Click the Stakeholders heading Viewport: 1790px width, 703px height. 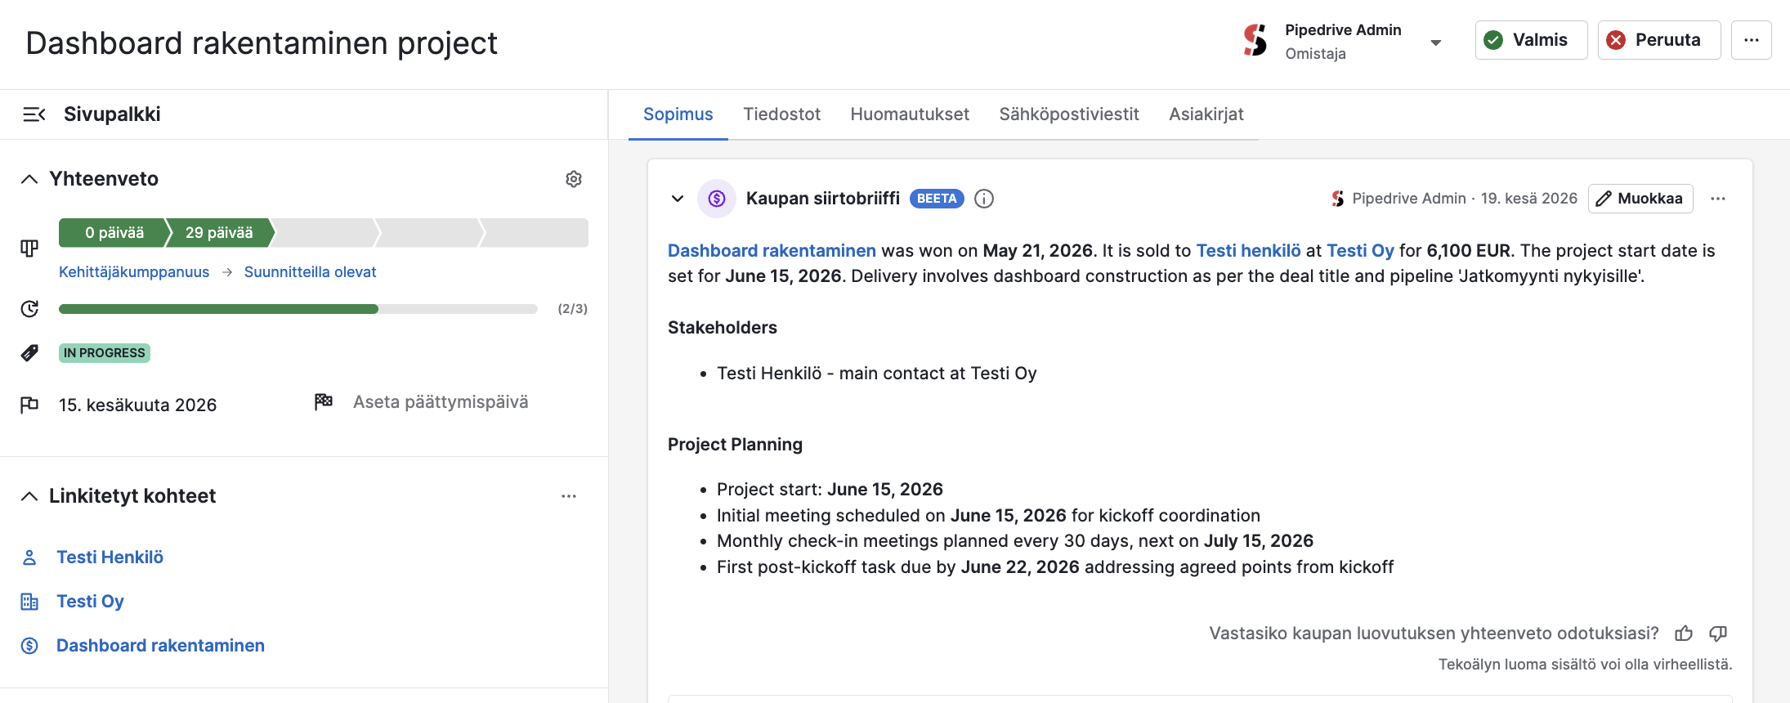coord(723,328)
